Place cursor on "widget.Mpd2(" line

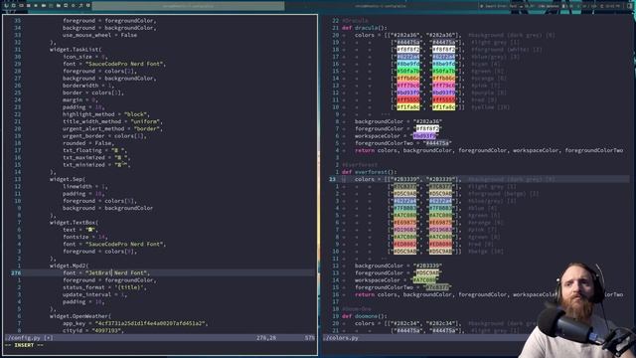point(69,266)
